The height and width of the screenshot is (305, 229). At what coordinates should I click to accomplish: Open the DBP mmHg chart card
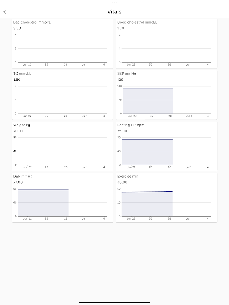(x=63, y=197)
